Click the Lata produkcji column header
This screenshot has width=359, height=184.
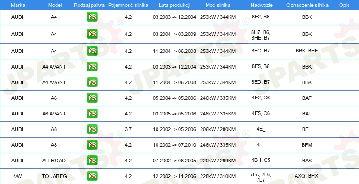(x=174, y=5)
